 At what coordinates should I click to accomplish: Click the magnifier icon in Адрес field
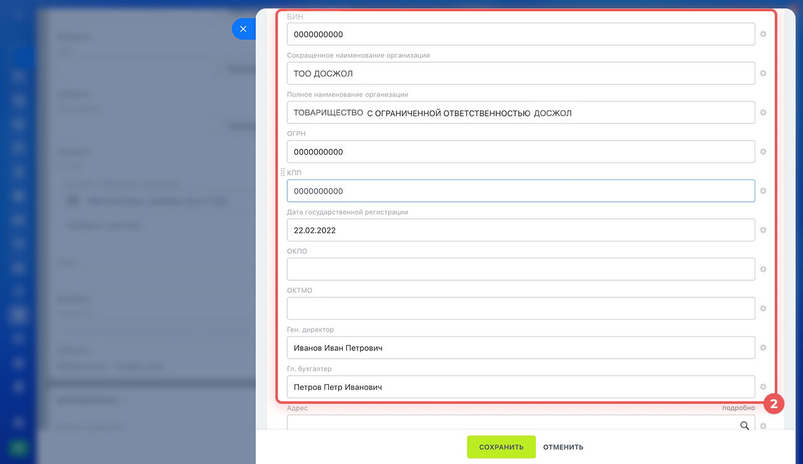pos(745,426)
